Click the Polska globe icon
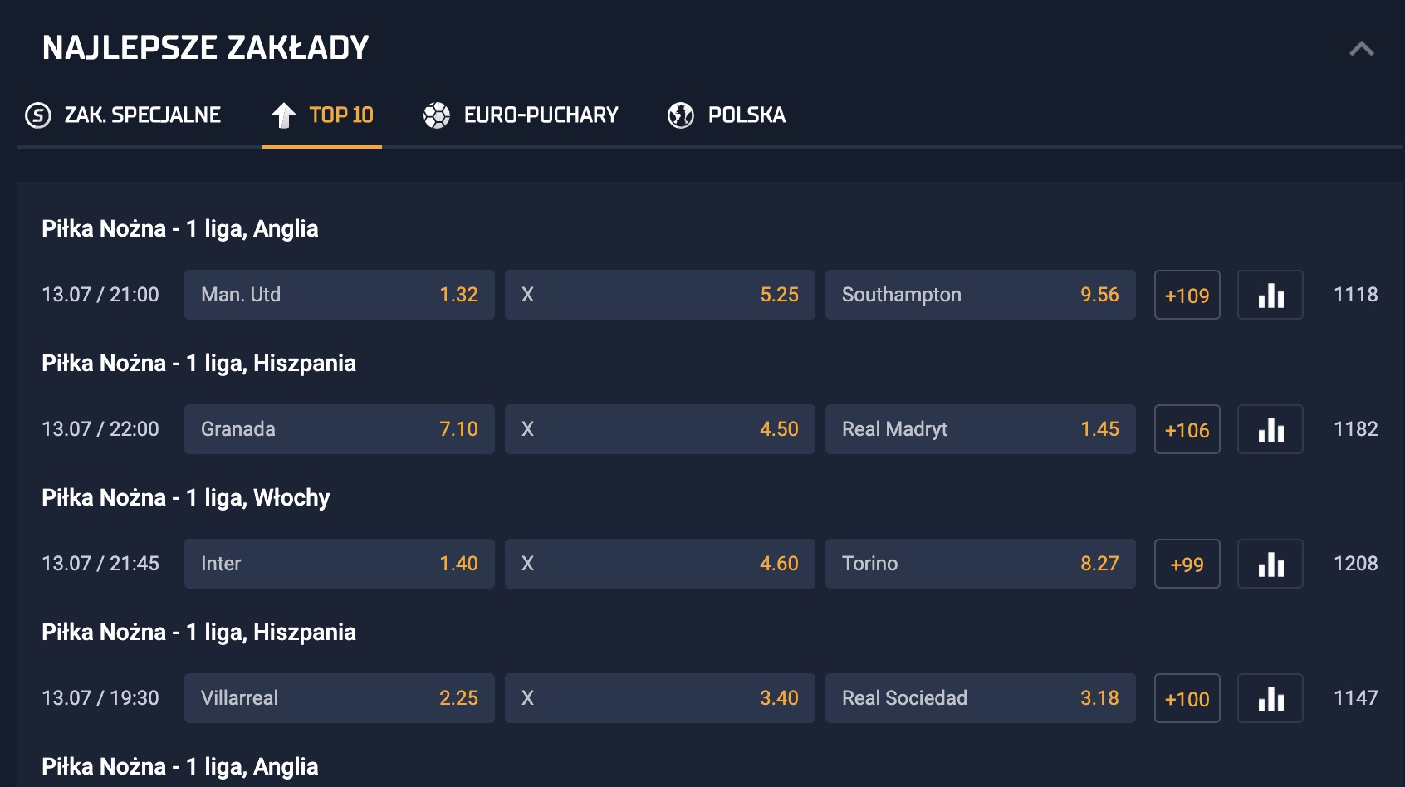 point(681,115)
